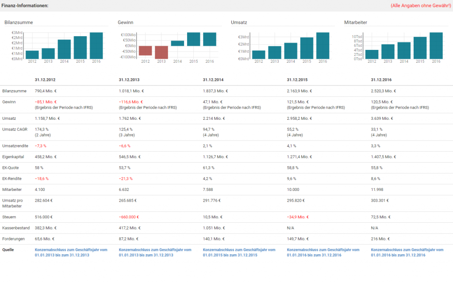Click the 2015 bar in Umsatz chart
The width and height of the screenshot is (453, 282).
coord(307,48)
